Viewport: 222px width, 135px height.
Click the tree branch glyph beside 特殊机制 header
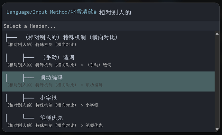(12, 37)
